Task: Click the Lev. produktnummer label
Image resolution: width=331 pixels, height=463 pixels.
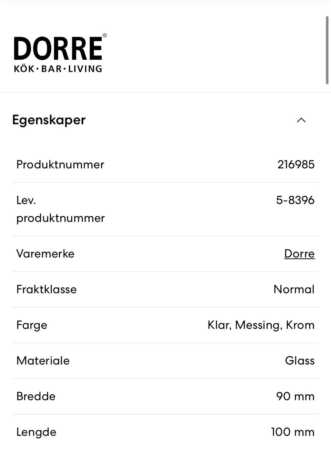Action: 61,209
